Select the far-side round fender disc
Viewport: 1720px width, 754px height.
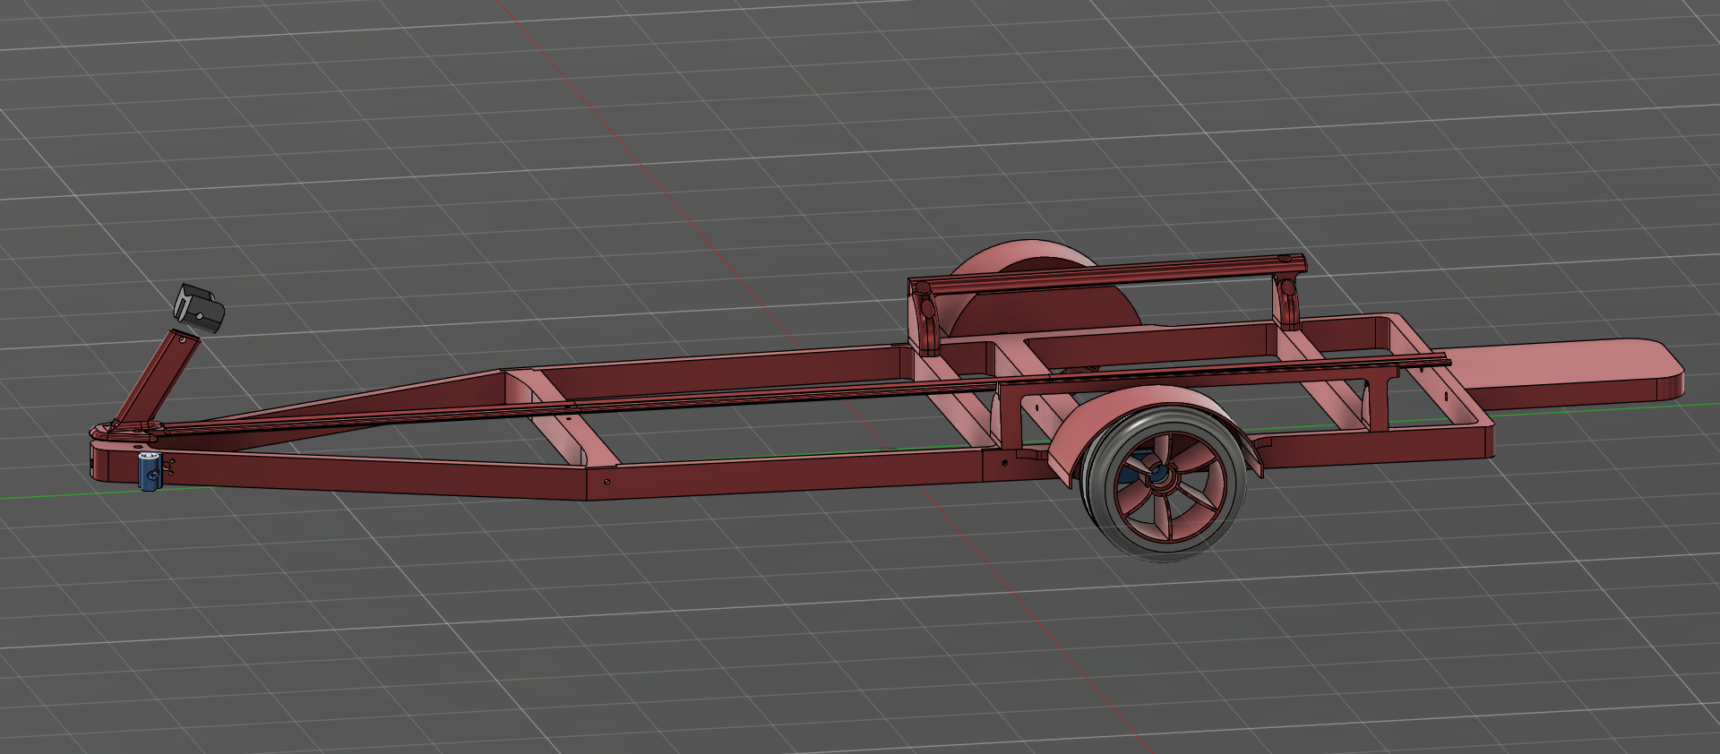pos(1044,287)
